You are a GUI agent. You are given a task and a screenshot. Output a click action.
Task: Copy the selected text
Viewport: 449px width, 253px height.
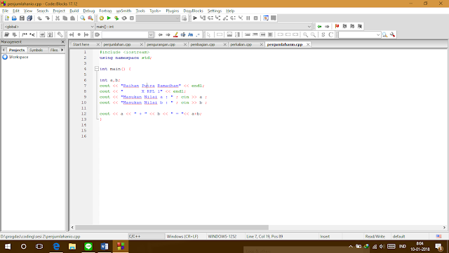click(65, 18)
